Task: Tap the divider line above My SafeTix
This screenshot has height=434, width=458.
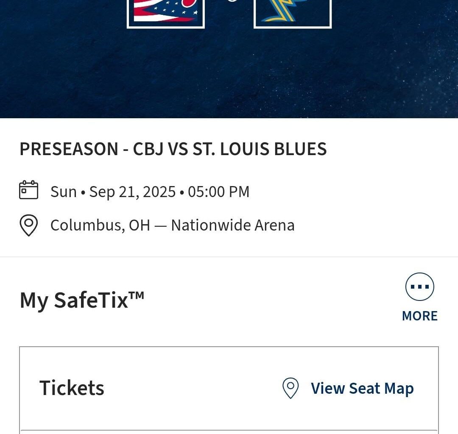Action: coord(229,257)
